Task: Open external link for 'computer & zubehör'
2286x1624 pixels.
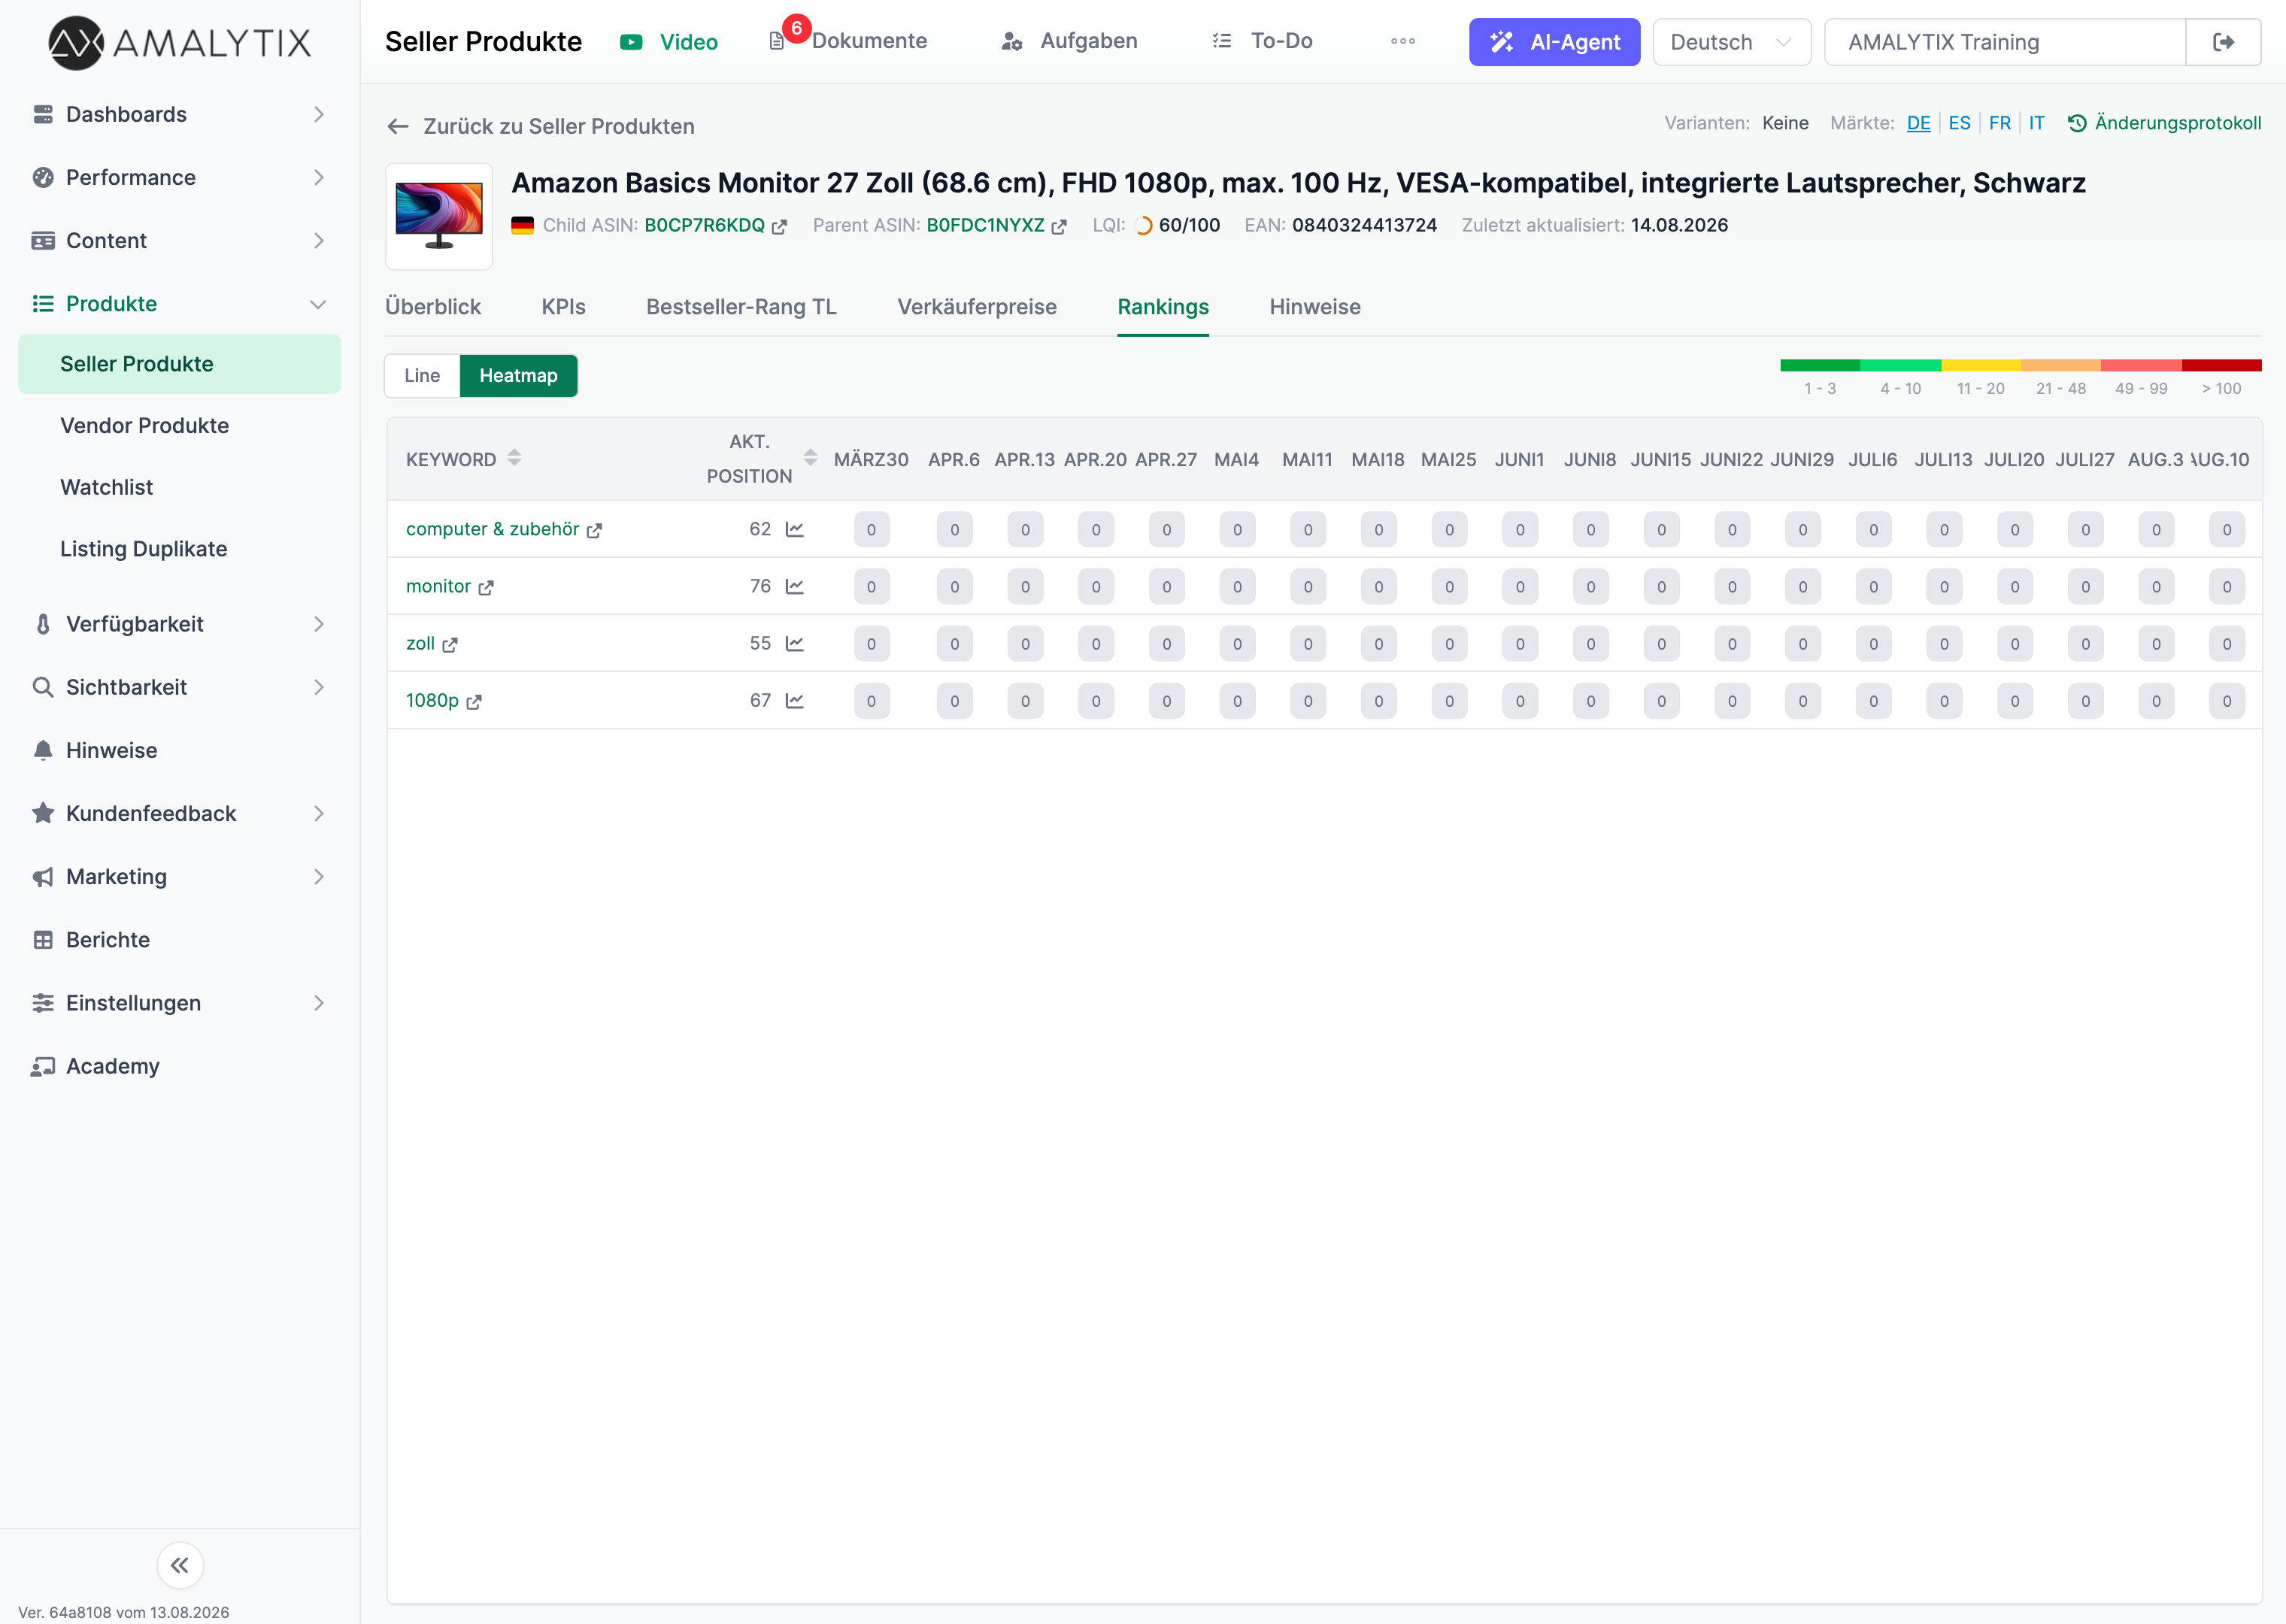Action: pyautogui.click(x=594, y=530)
